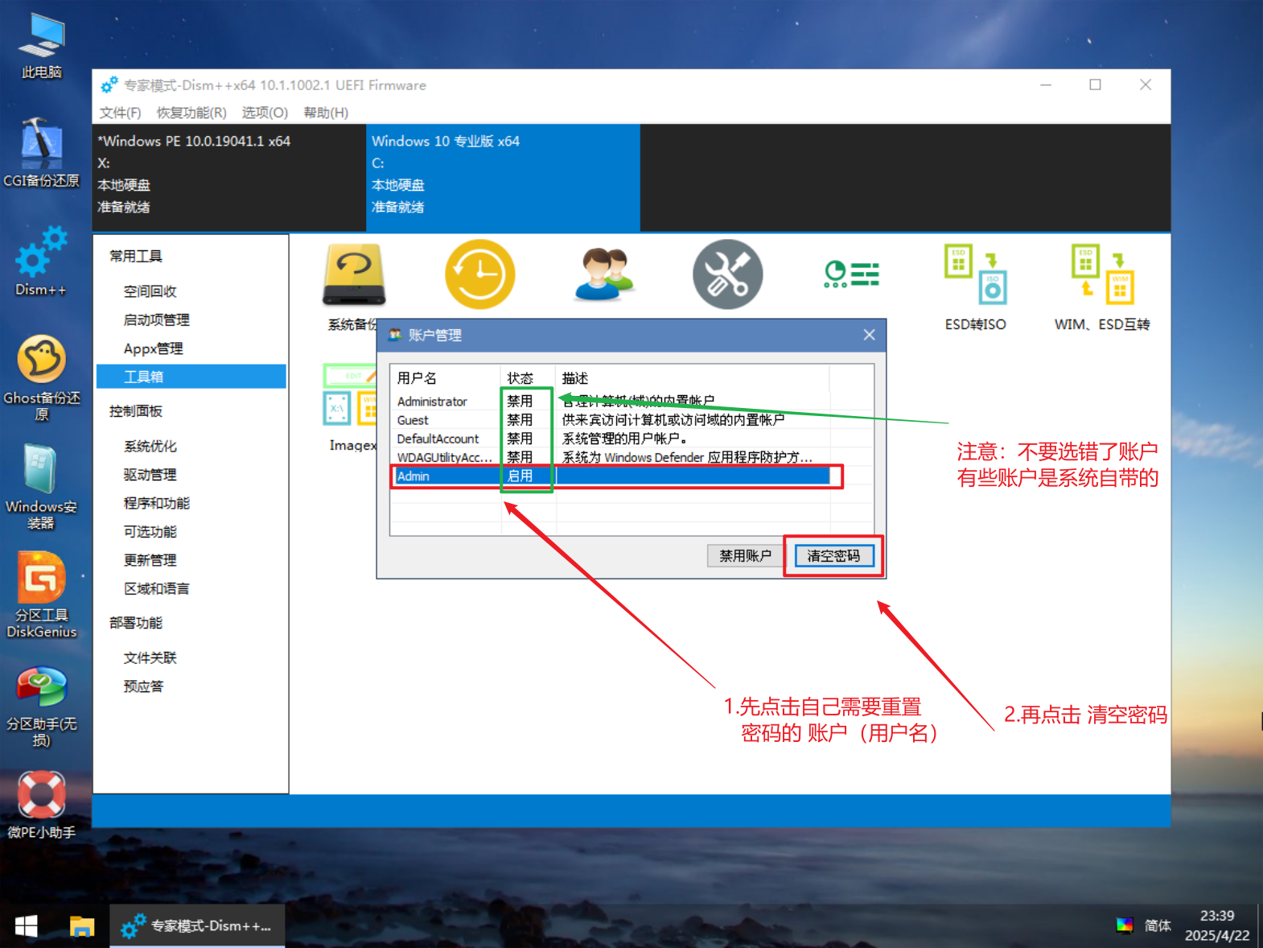Open the user account management icon
Viewport: 1263px width, 948px height.
(604, 274)
